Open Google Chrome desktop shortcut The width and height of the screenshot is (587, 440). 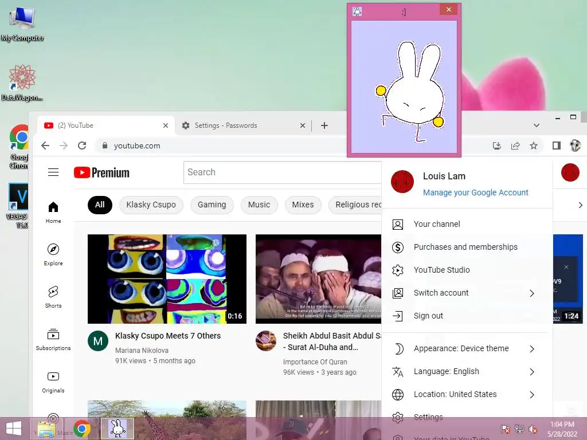(x=19, y=147)
